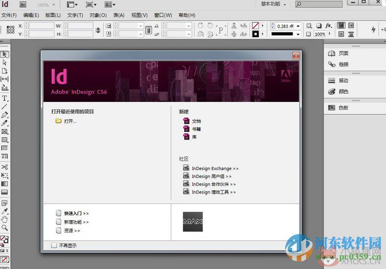Image resolution: width=386 pixels, height=269 pixels.
Task: Click the search field at top right
Action: tap(319, 4)
